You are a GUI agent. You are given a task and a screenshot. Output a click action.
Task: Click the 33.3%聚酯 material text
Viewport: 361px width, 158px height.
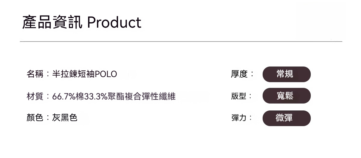tap(102, 97)
